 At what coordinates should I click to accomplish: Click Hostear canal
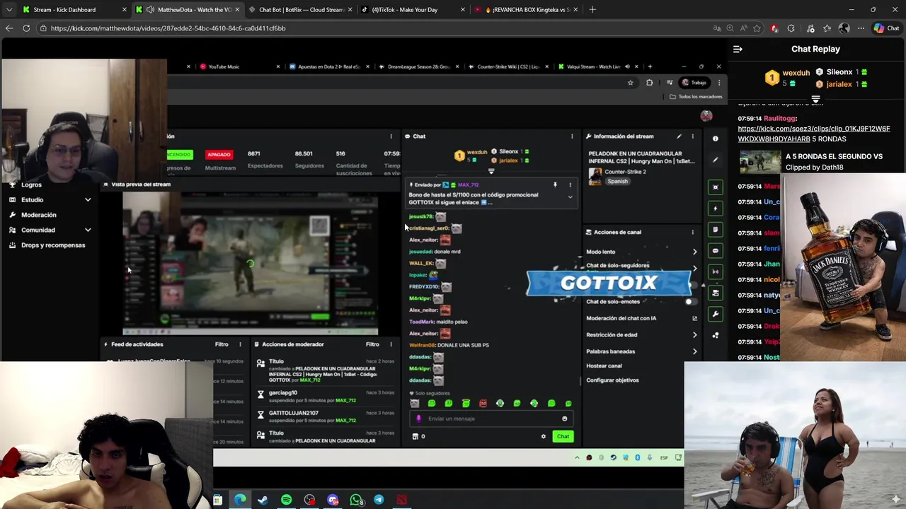pos(604,366)
